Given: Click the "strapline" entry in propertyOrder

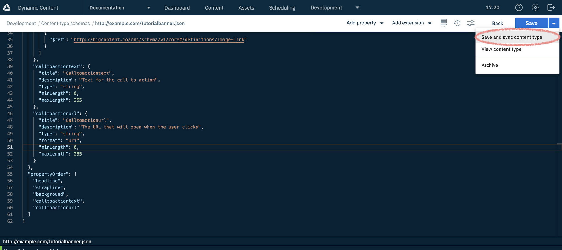Looking at the screenshot, I should [48, 187].
